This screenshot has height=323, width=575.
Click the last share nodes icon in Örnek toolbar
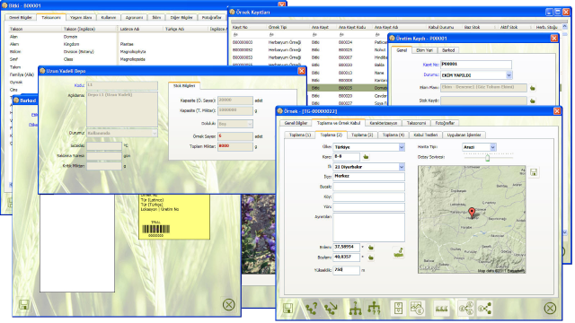484,309
